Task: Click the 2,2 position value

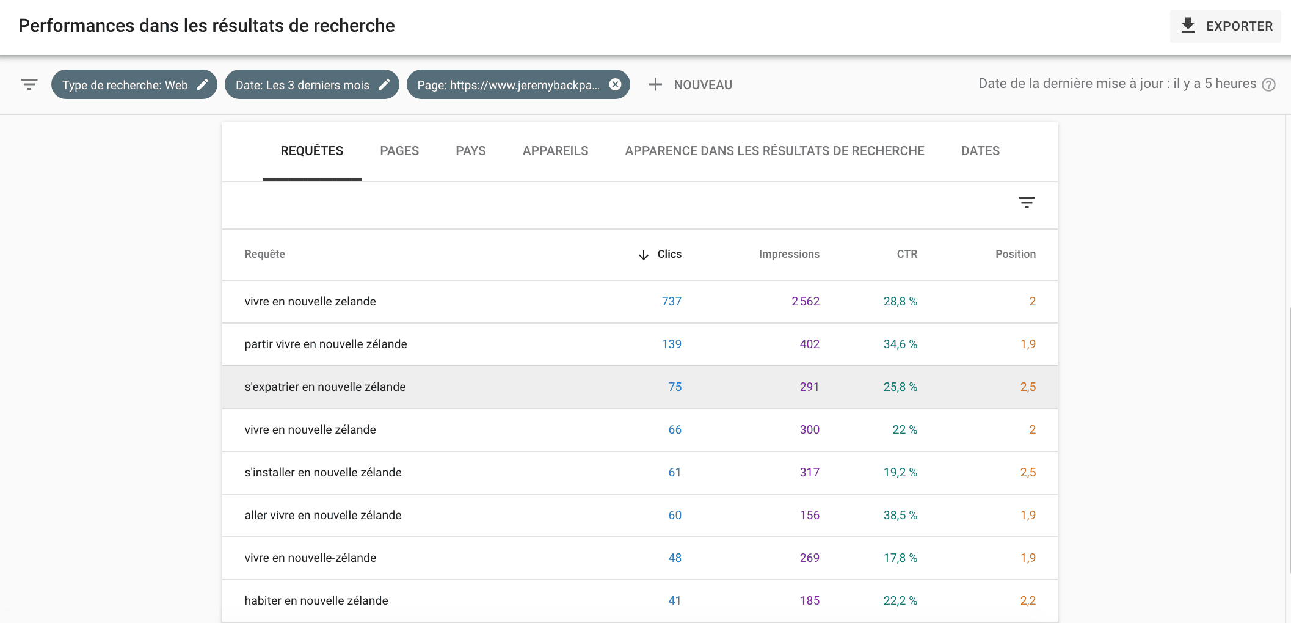Action: (x=1028, y=600)
